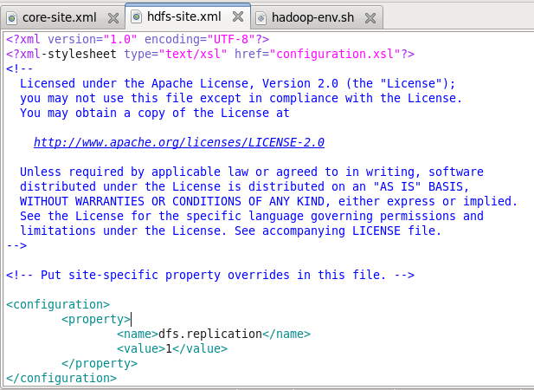Place cursor at the value 1 text
The image size is (534, 390).
169,348
